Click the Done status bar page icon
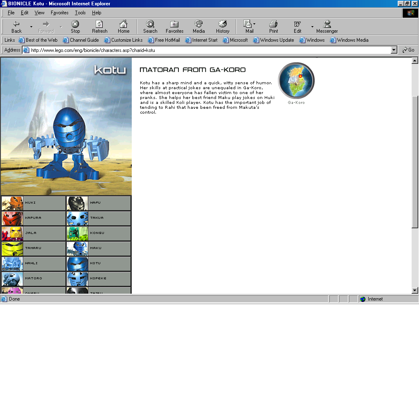The width and height of the screenshot is (419, 409). (4, 299)
